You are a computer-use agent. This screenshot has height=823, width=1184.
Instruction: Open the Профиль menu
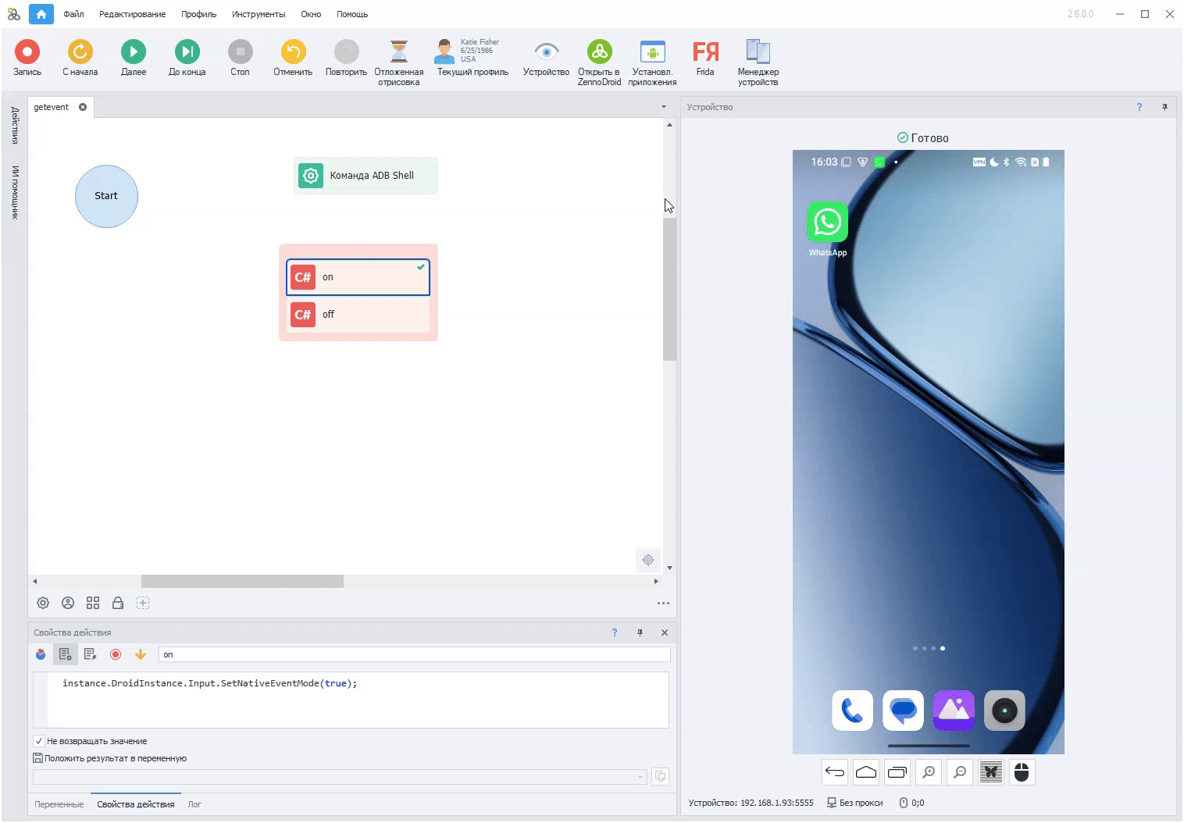pyautogui.click(x=198, y=14)
